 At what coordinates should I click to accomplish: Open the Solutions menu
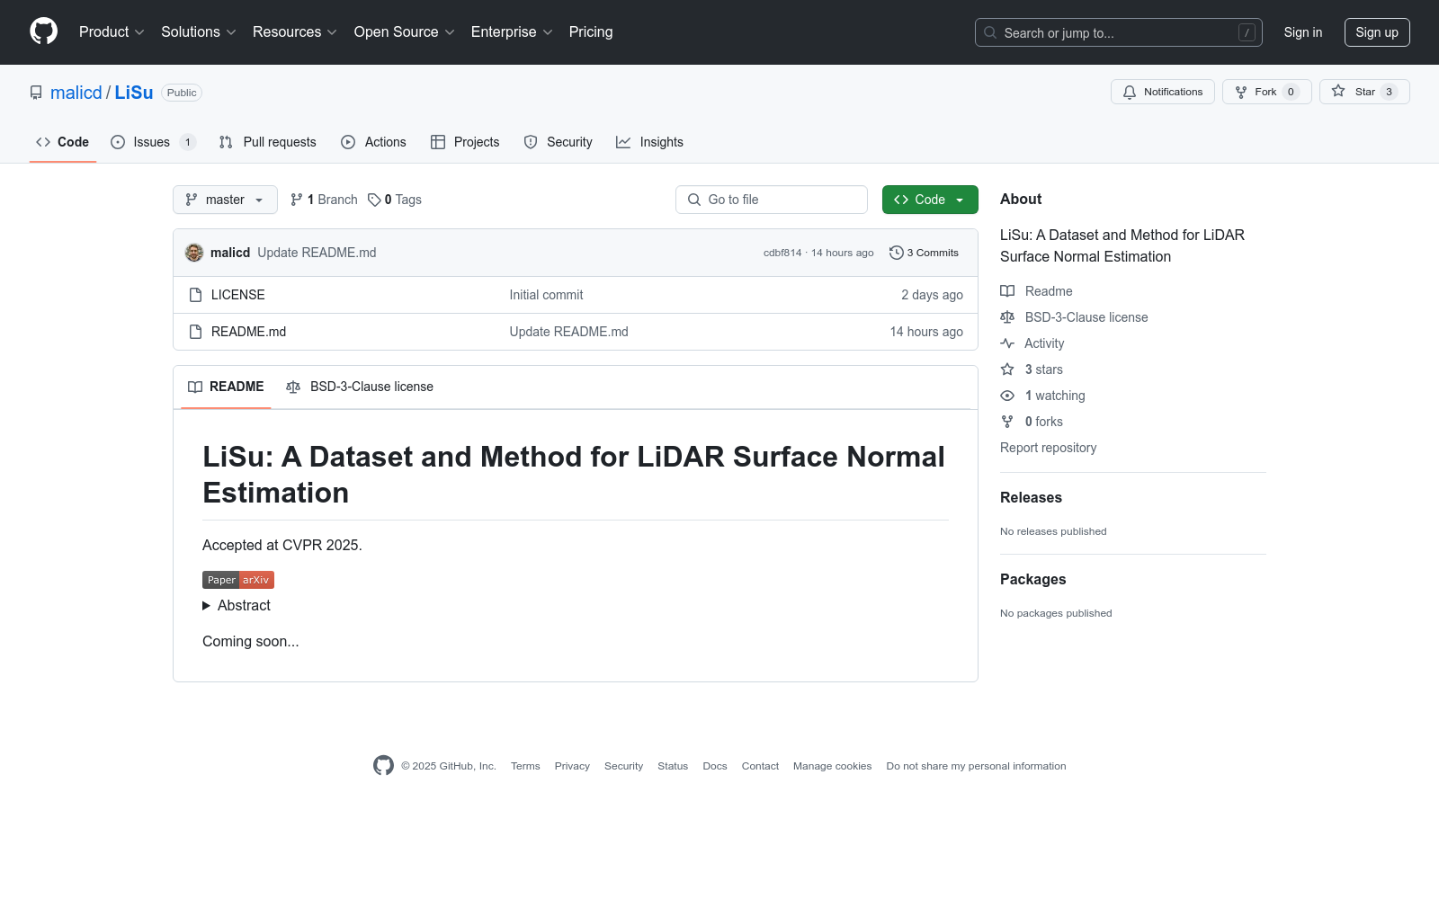coord(198,31)
